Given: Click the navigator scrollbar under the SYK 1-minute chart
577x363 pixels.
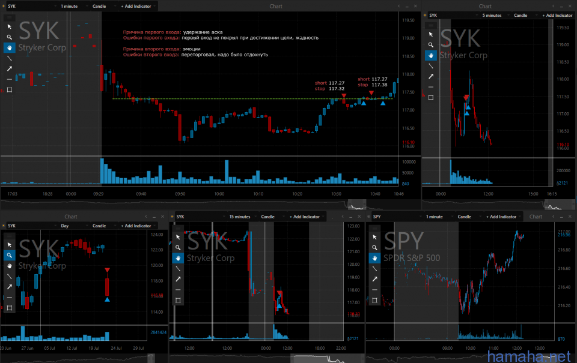Looking at the screenshot, I should tap(357, 205).
